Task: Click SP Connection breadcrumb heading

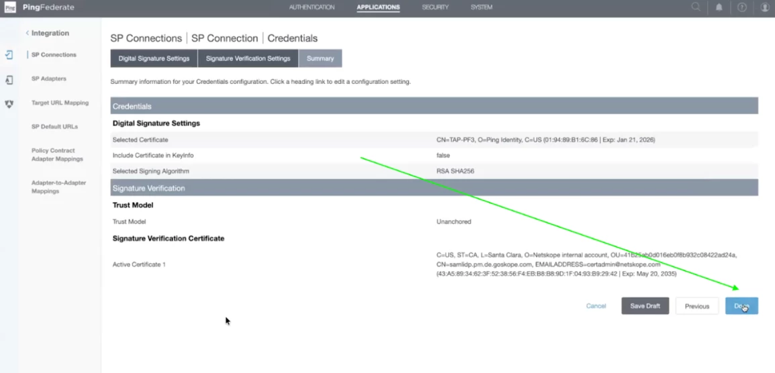Action: click(x=224, y=38)
